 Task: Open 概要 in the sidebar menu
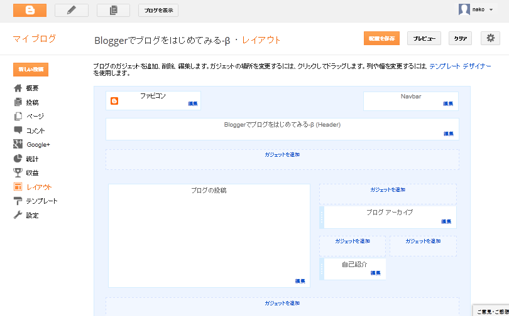click(32, 88)
